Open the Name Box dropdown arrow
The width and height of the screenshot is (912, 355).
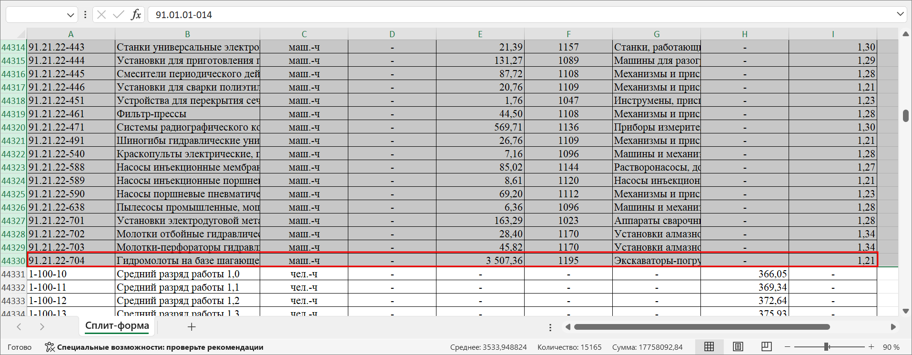(x=71, y=15)
